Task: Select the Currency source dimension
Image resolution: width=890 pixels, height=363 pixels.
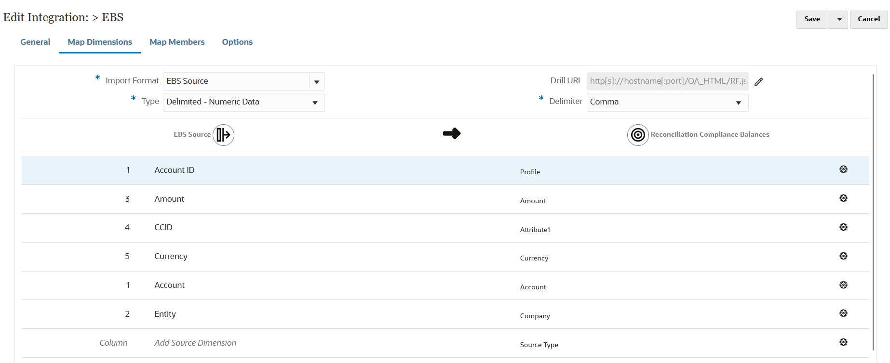Action: click(x=171, y=256)
